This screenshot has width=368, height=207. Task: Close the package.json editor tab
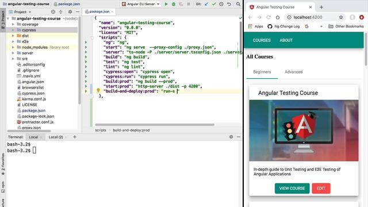click(x=112, y=11)
